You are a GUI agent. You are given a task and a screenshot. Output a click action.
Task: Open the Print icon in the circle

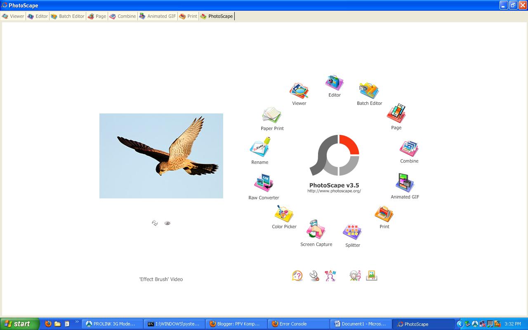pyautogui.click(x=384, y=214)
